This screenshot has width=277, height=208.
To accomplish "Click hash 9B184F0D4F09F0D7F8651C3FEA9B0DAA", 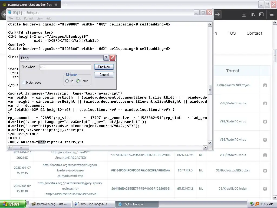I will 140,170.
